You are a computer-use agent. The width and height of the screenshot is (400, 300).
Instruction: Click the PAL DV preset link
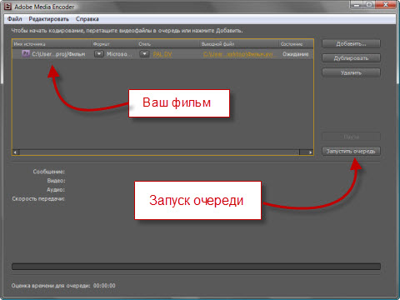162,54
